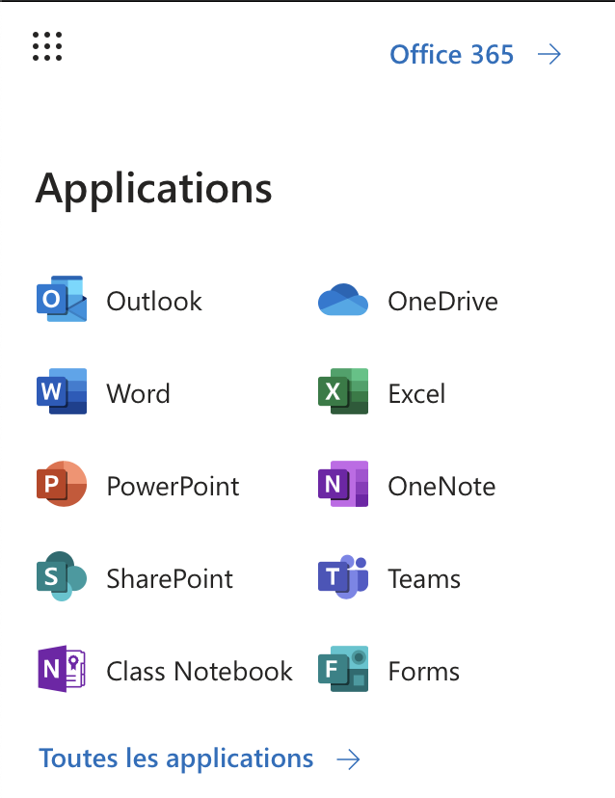Launch Forms via its teal icon
Viewport: 615px width, 798px height.
343,669
